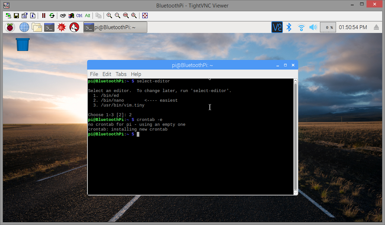Viewport: 385px width, 225px height.
Task: Set zoom to 100 percent
Action: pos(126,15)
